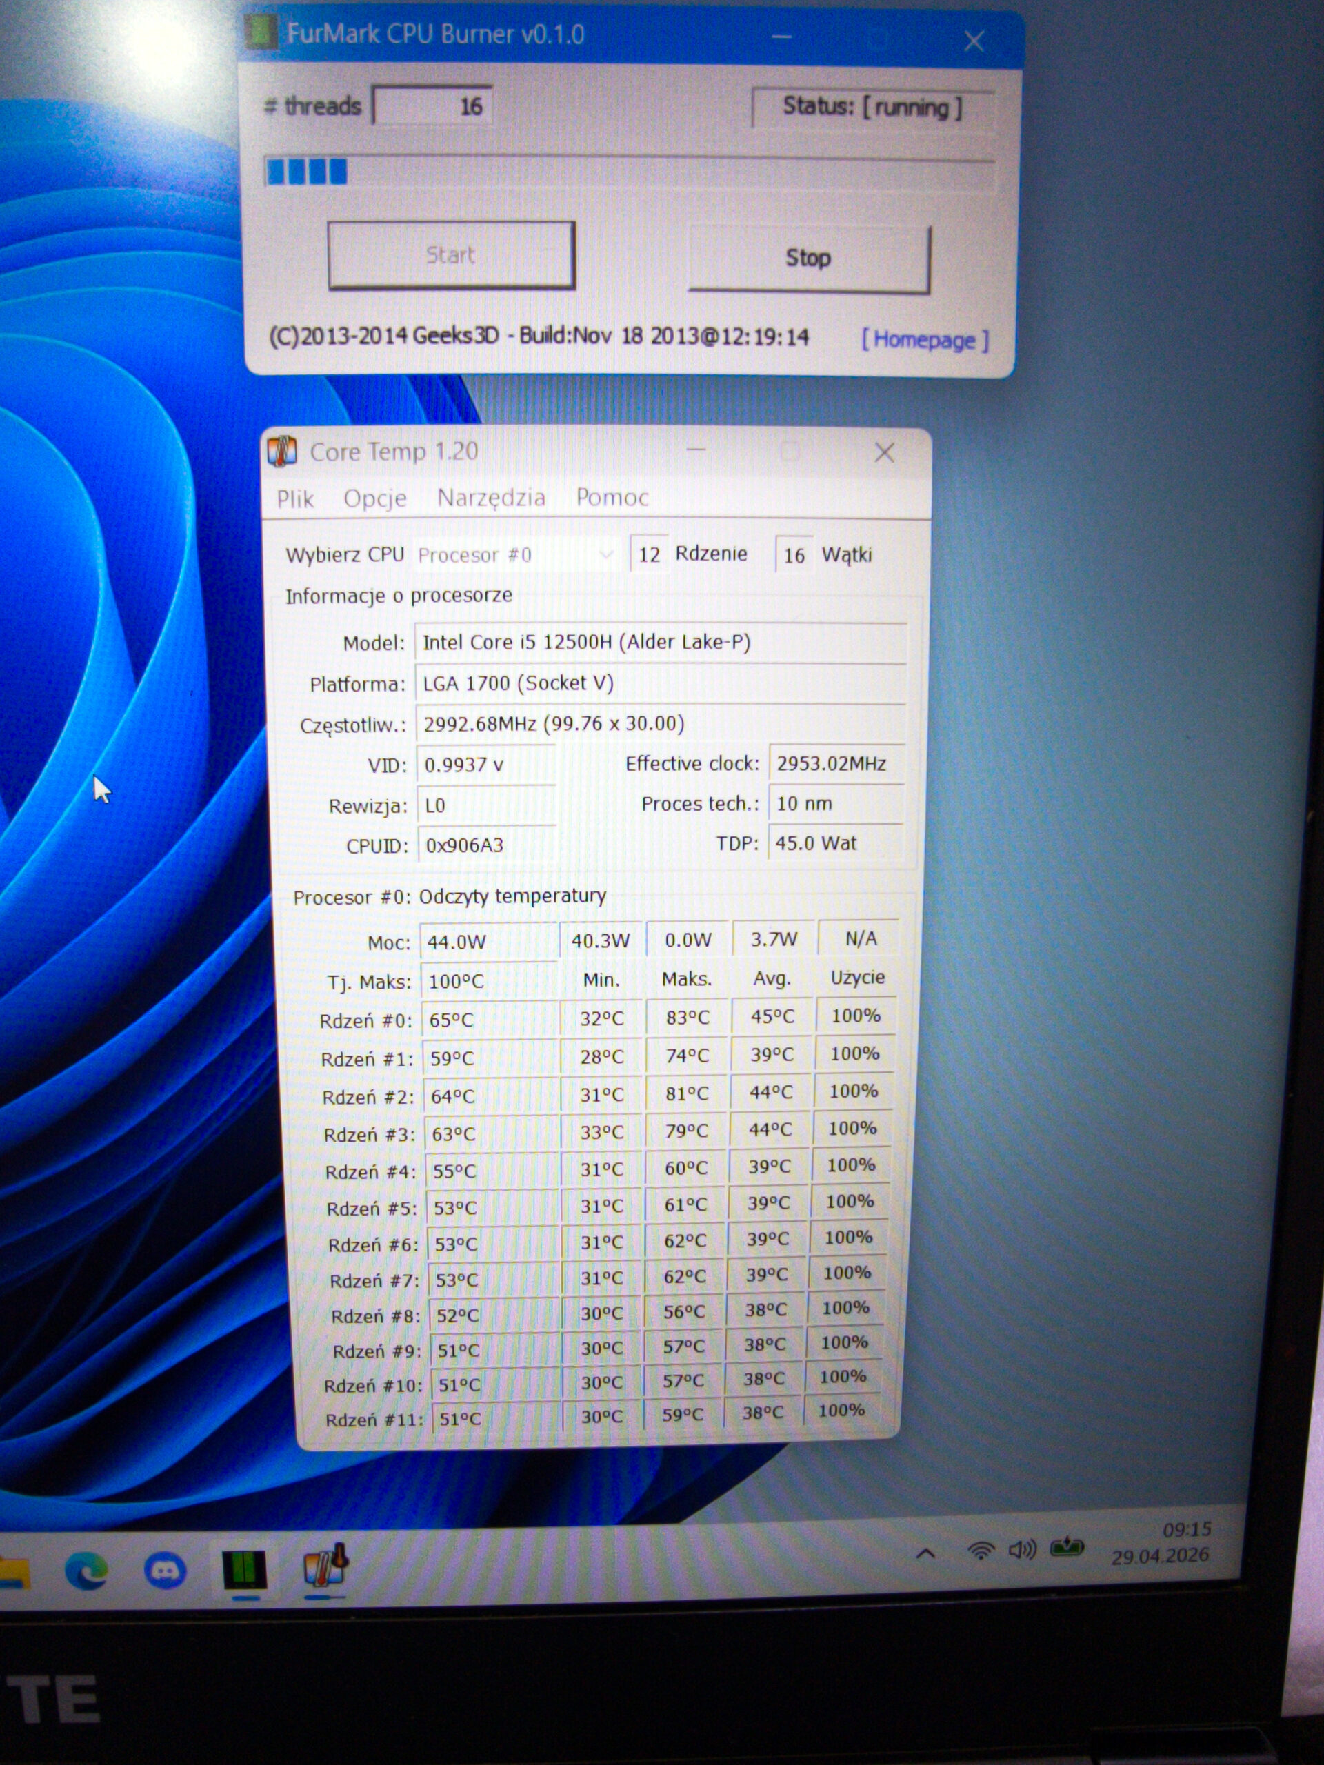Expand the Procesor #0 CPU dropdown
Image resolution: width=1324 pixels, height=1765 pixels.
point(516,554)
